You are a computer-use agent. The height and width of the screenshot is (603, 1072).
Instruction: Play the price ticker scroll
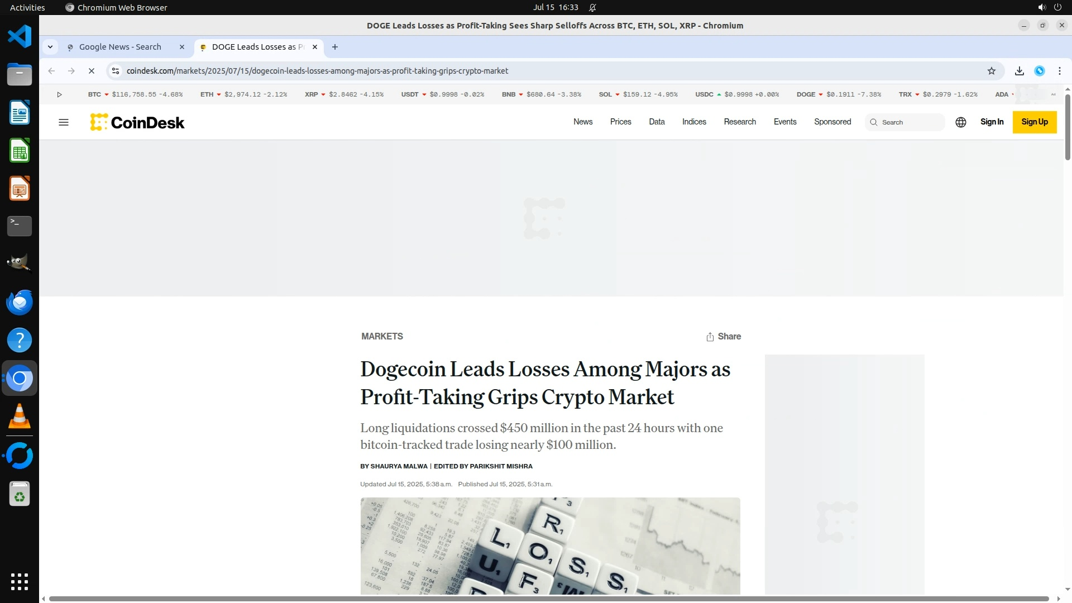(x=59, y=94)
